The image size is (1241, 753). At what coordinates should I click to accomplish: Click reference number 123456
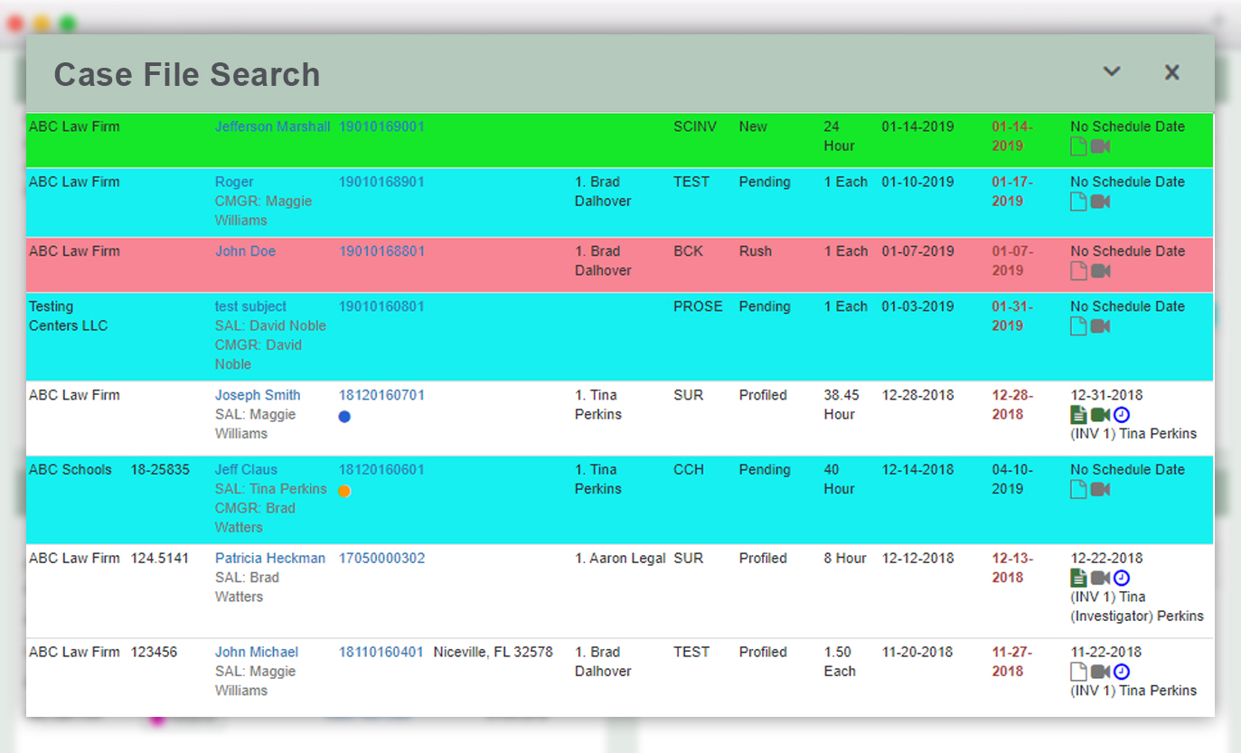coord(155,652)
